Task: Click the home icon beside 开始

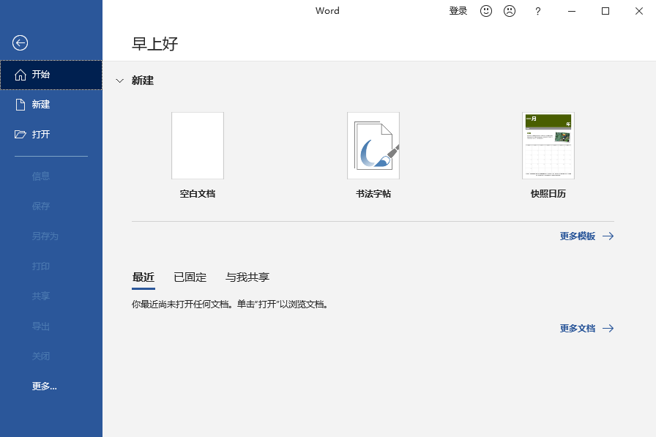Action: tap(20, 75)
